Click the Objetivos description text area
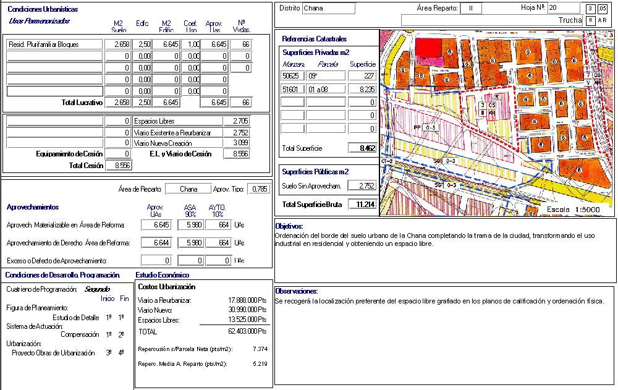 tap(445, 253)
